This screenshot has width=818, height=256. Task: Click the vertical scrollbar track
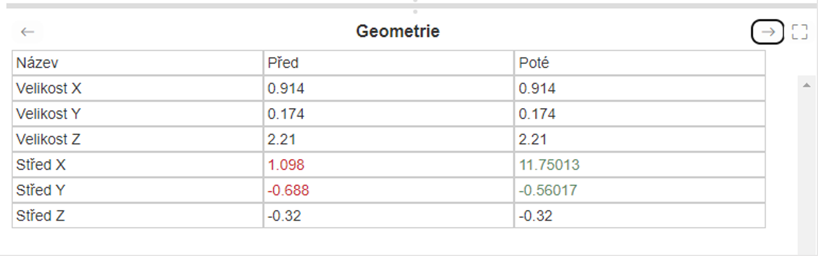coord(806,170)
